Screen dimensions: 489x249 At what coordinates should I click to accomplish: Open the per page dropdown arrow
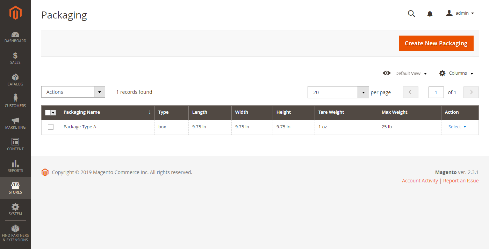coord(363,92)
